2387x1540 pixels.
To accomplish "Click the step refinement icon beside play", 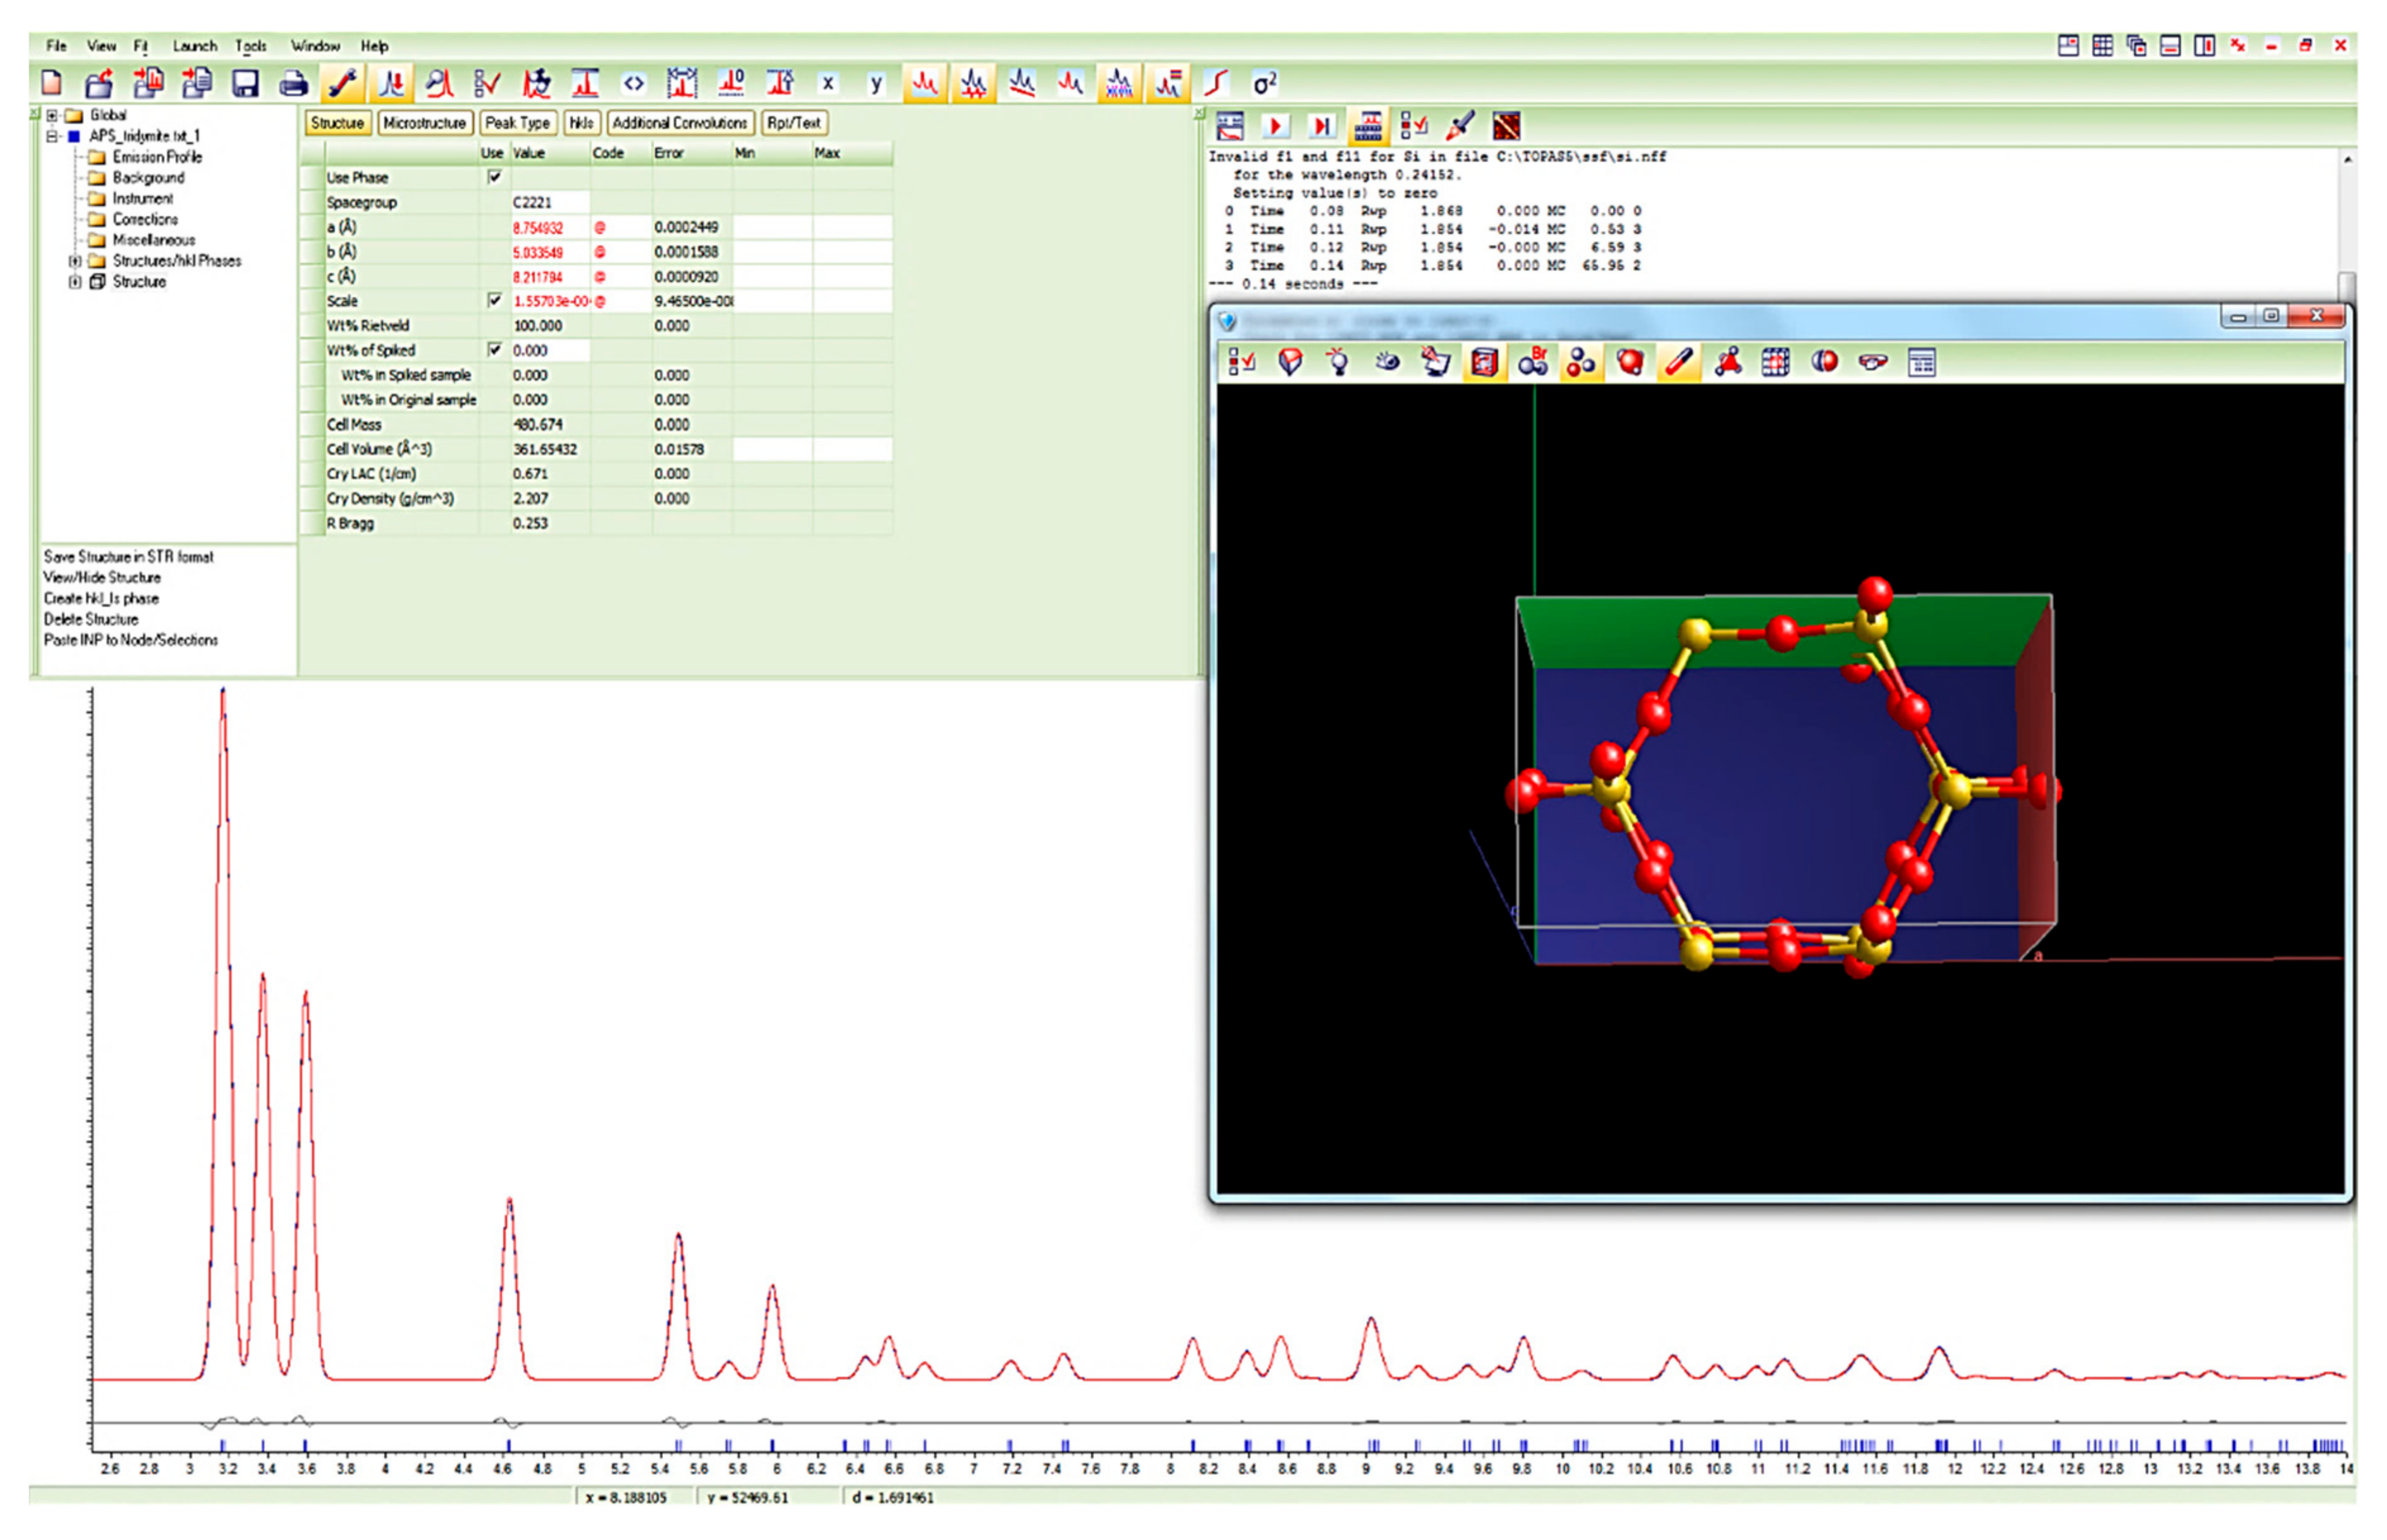I will point(1321,126).
